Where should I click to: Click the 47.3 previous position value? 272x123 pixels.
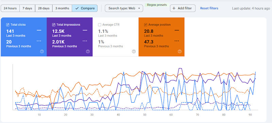coord(149,42)
